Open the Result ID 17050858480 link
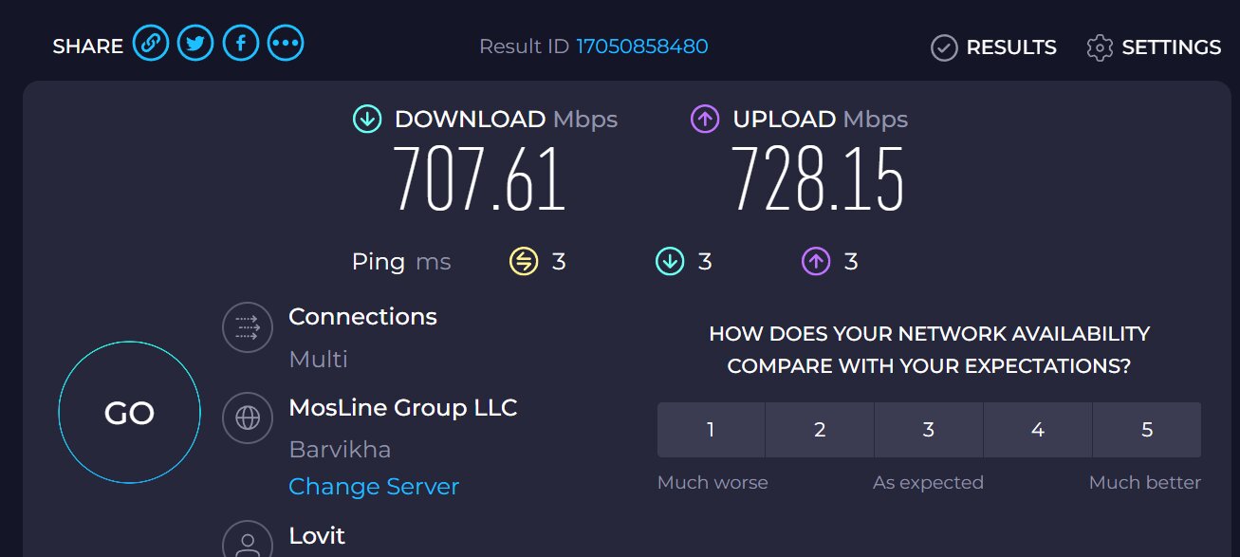This screenshot has width=1240, height=557. (642, 46)
